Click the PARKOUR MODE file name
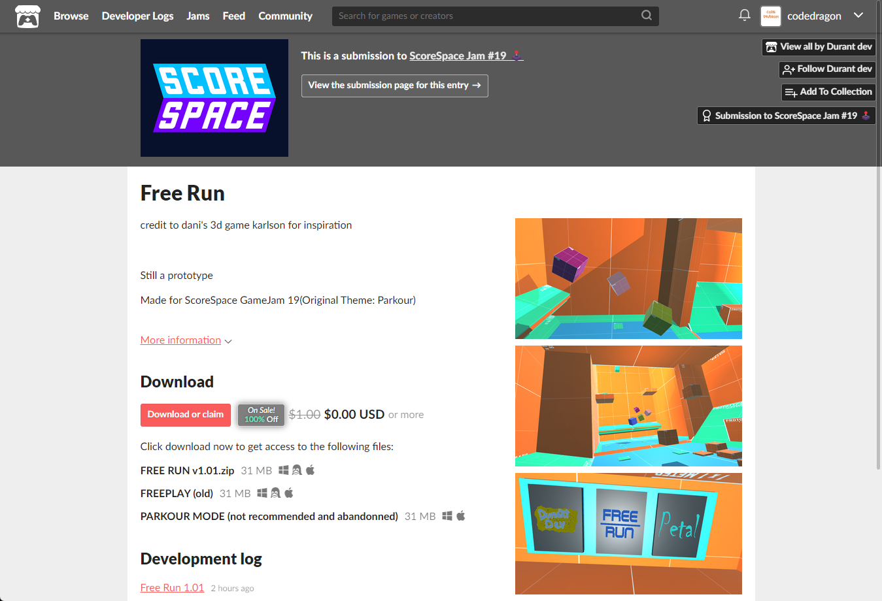Screen dimensions: 882x601 pyautogui.click(x=269, y=516)
